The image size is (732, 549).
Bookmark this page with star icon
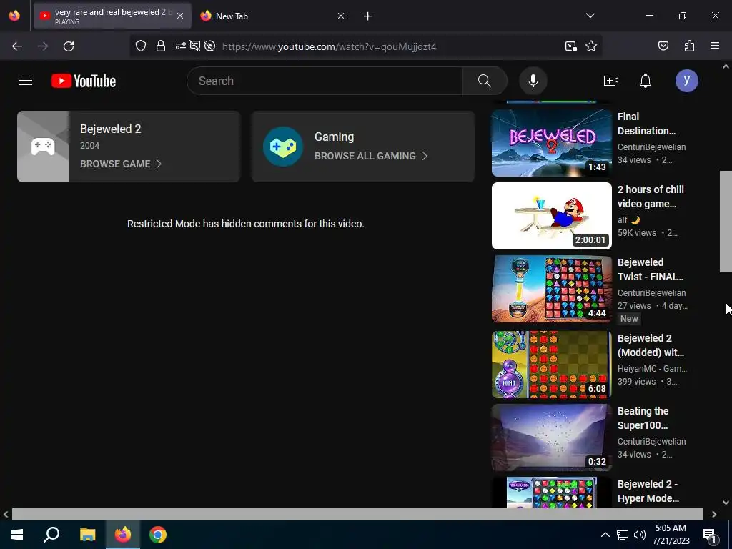click(x=591, y=46)
